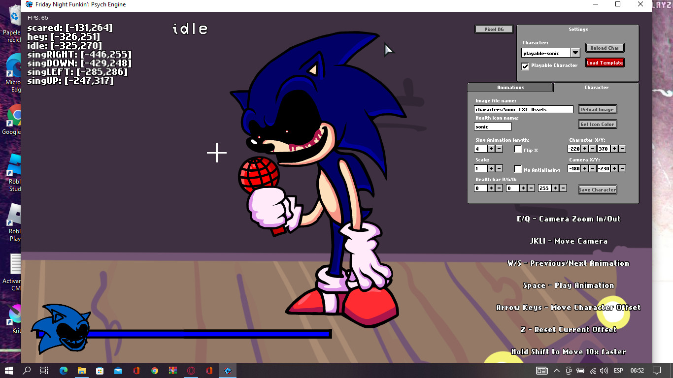Select the Psych Engine taskbar icon
The height and width of the screenshot is (378, 673).
point(228,371)
